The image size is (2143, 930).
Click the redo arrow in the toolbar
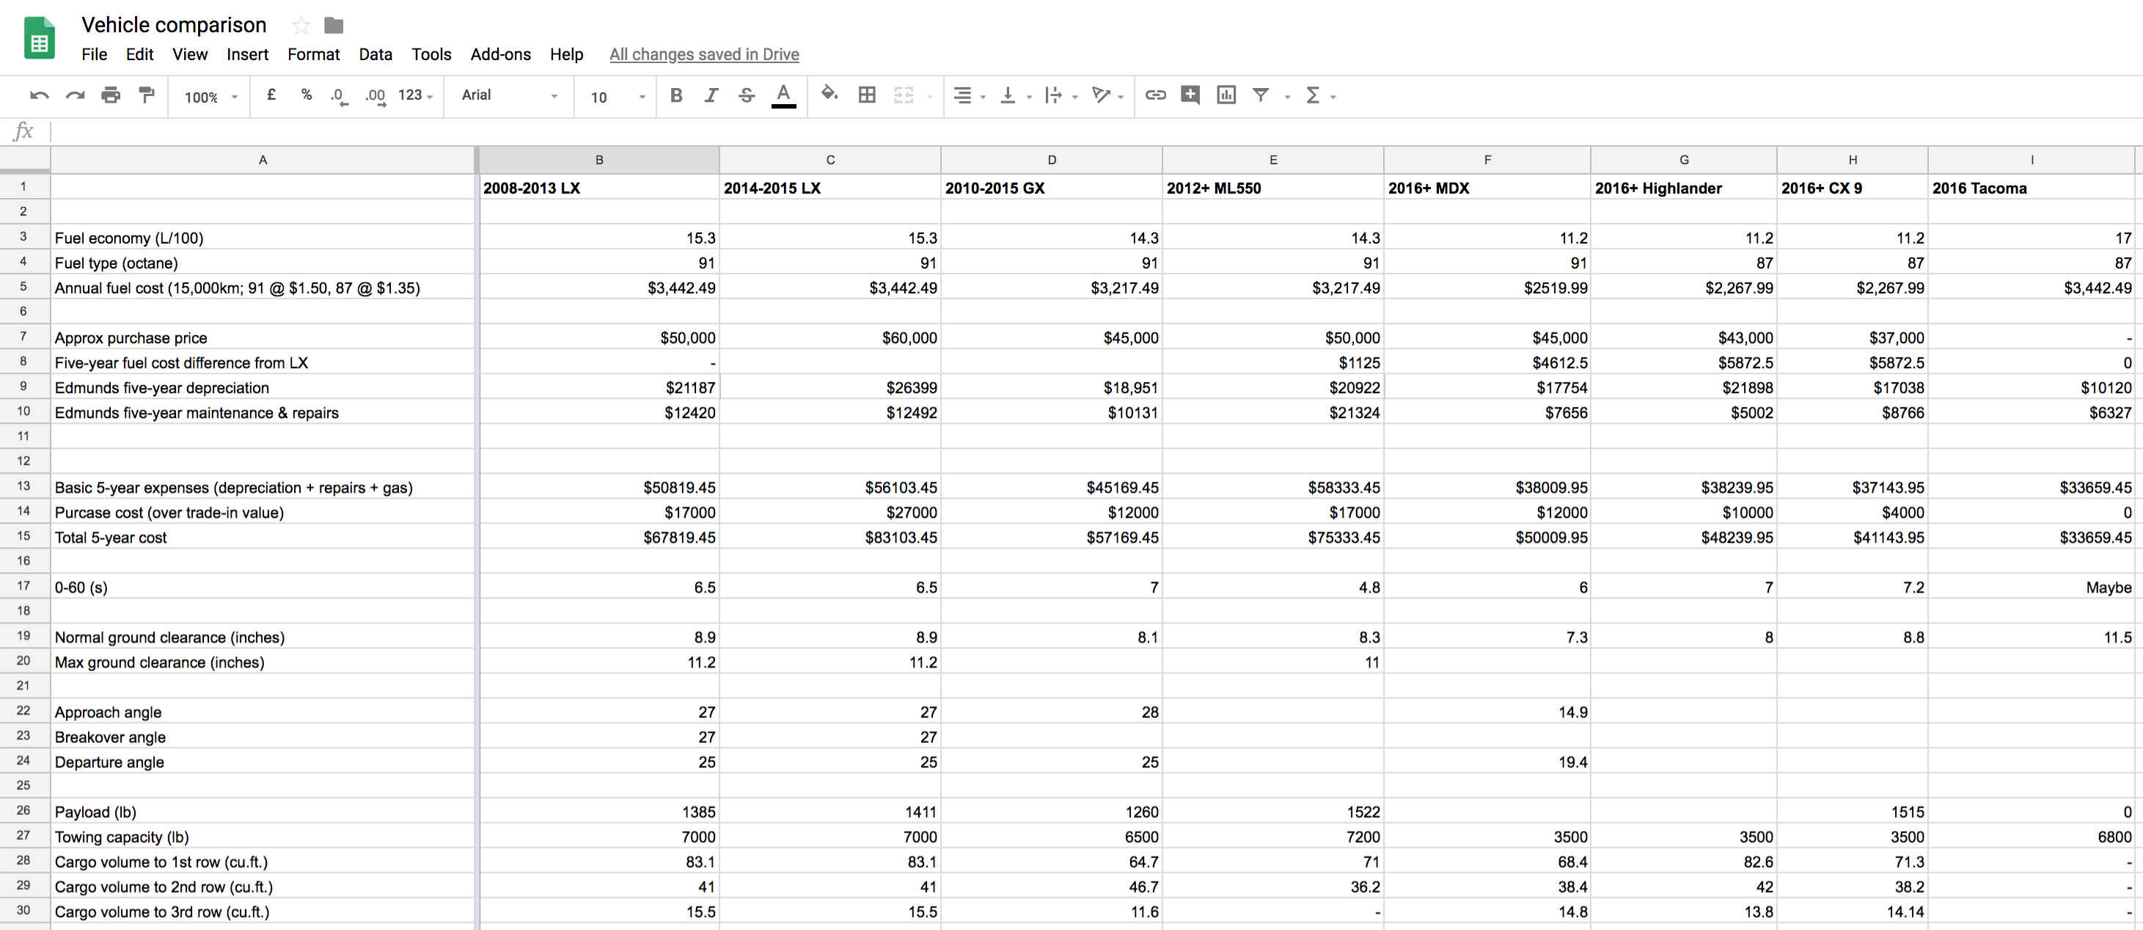click(x=75, y=95)
